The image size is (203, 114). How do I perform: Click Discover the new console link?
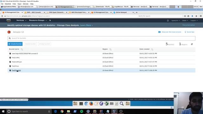[x=171, y=32]
